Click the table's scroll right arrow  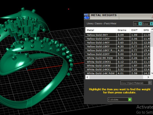click(x=148, y=77)
